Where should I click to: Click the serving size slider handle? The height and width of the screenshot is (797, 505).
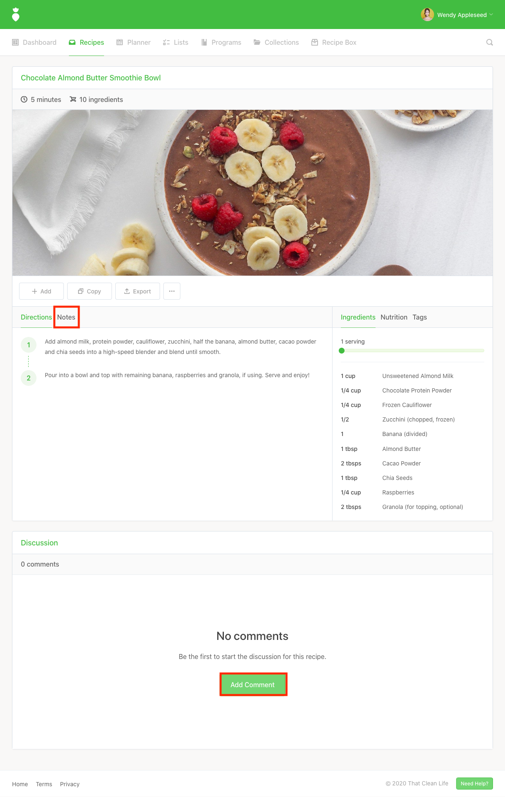click(342, 351)
